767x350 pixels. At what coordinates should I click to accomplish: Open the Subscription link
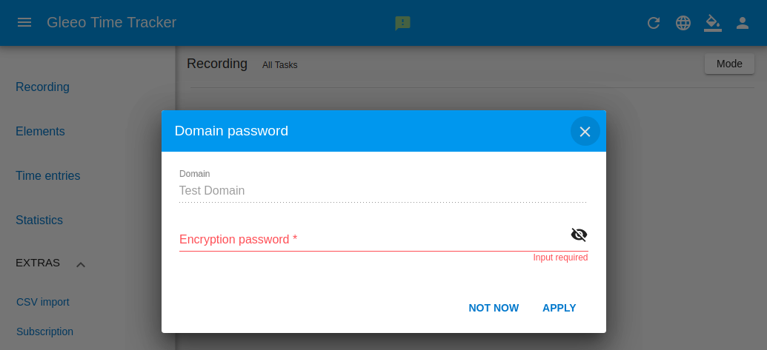point(44,332)
